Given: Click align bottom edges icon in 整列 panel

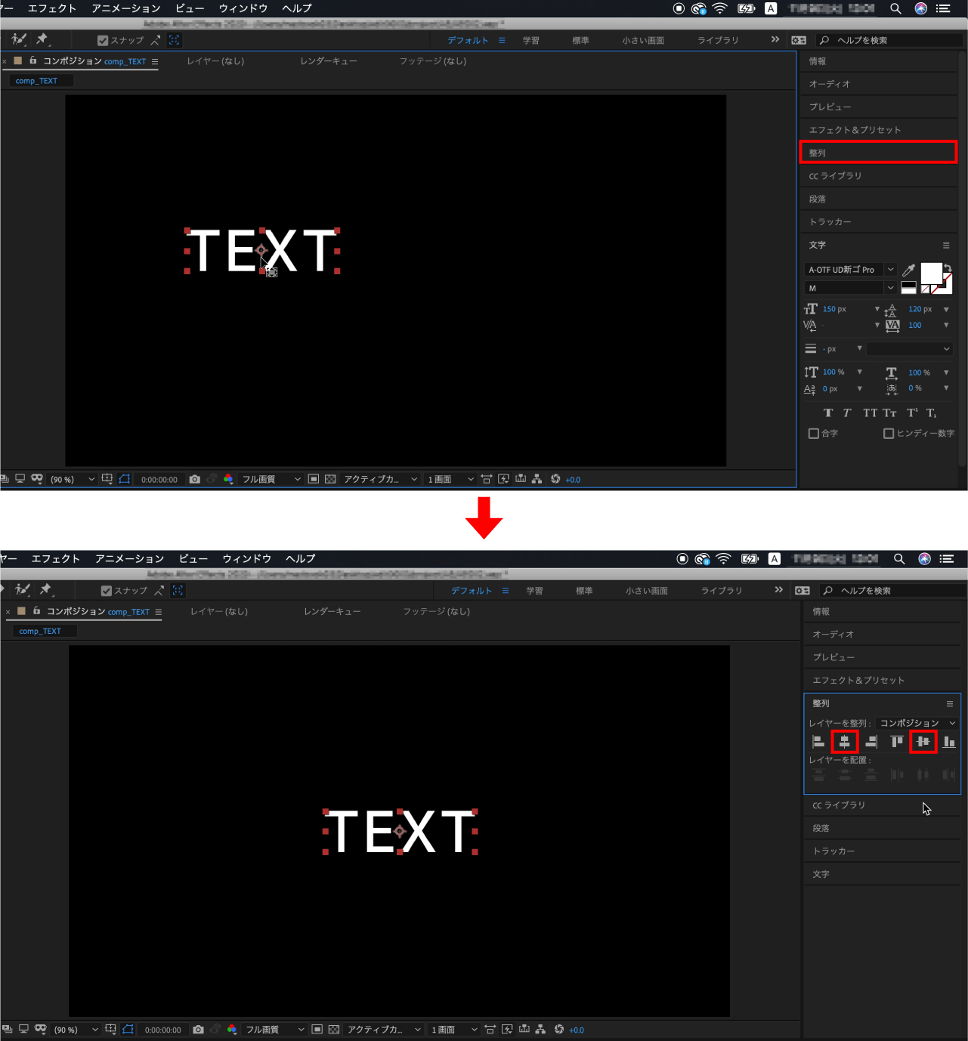Looking at the screenshot, I should tap(949, 742).
